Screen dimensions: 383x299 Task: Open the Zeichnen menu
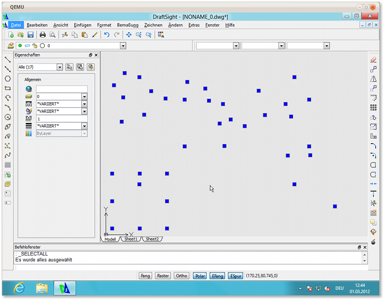coord(153,25)
